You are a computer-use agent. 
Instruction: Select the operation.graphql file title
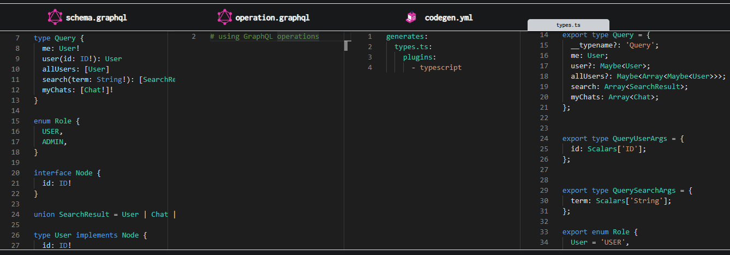272,17
